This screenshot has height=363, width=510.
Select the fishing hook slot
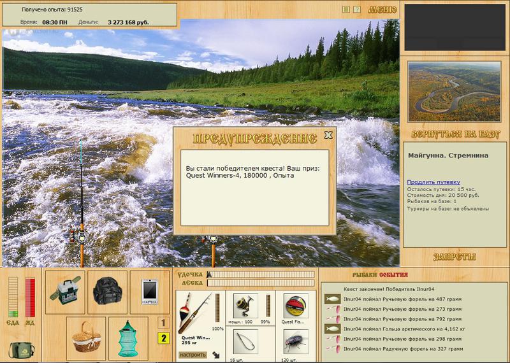[245, 341]
